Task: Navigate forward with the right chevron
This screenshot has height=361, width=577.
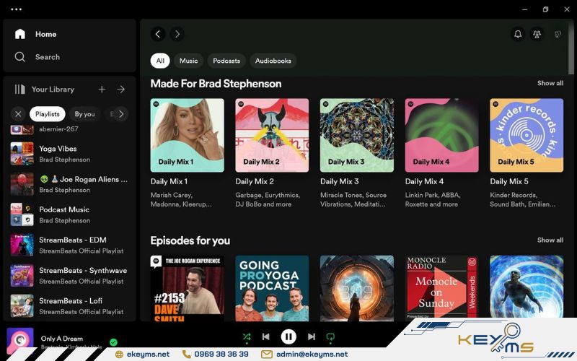Action: pyautogui.click(x=177, y=34)
